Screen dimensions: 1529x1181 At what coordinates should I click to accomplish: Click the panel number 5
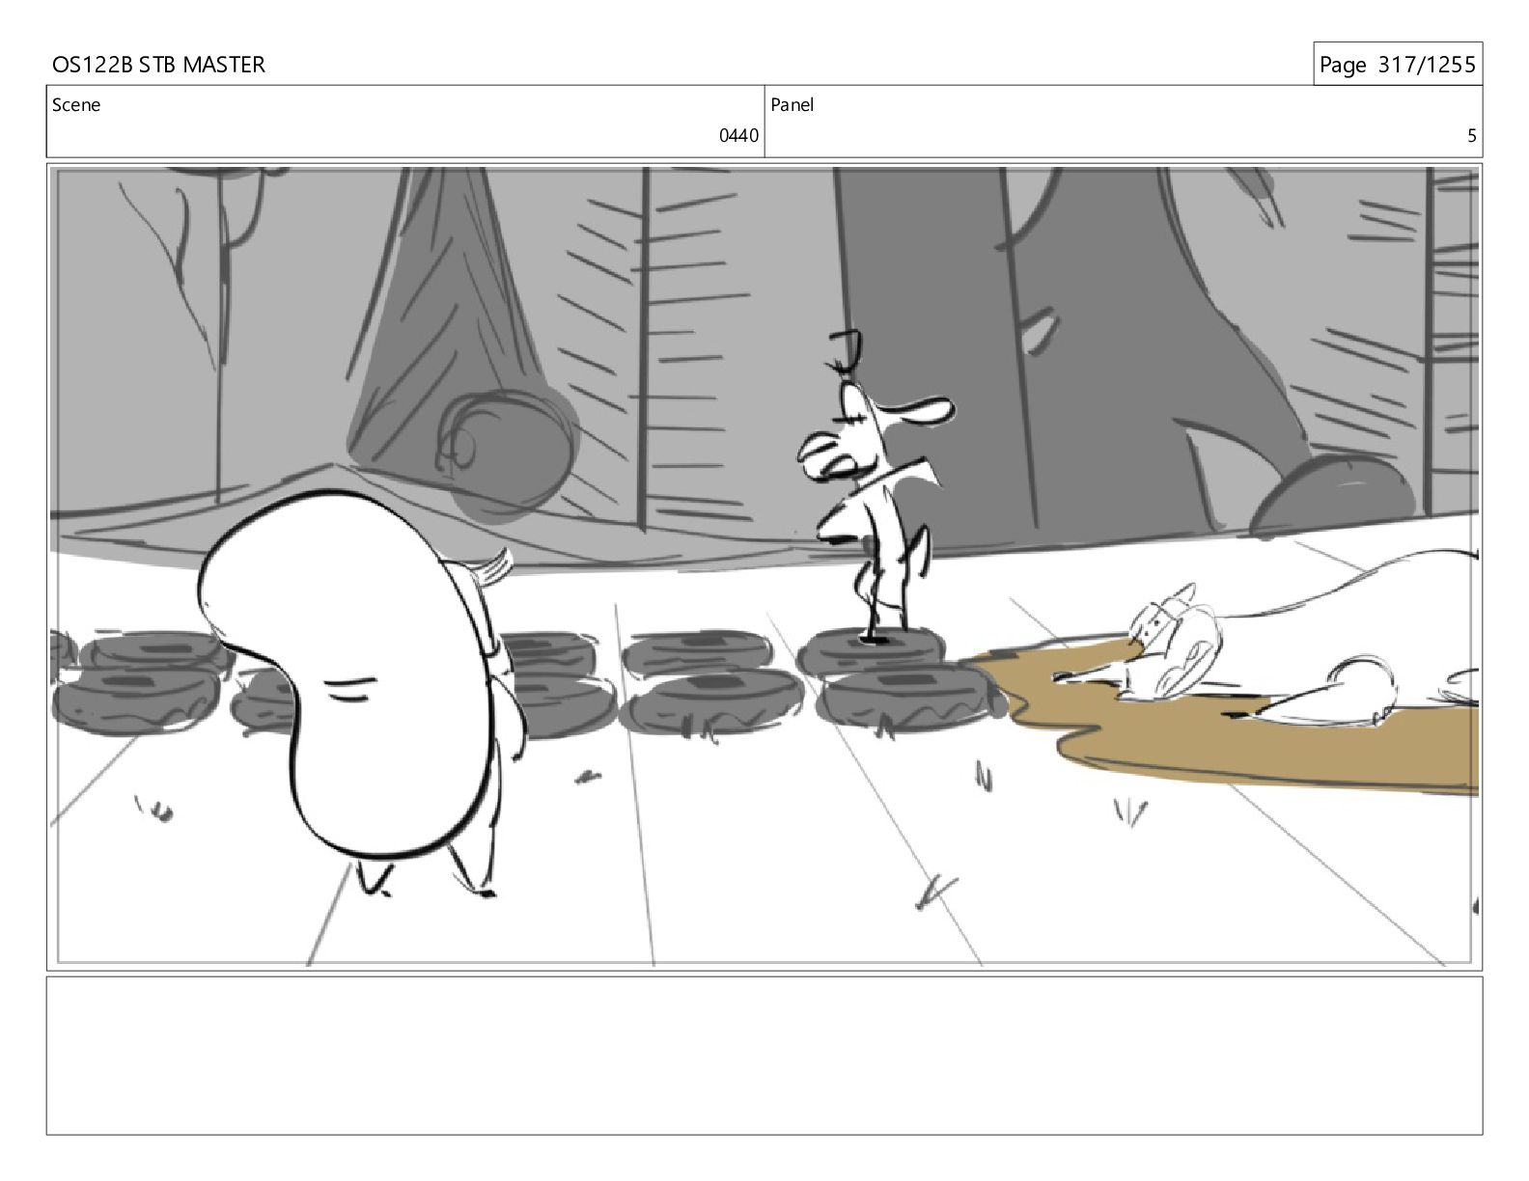(x=1471, y=136)
